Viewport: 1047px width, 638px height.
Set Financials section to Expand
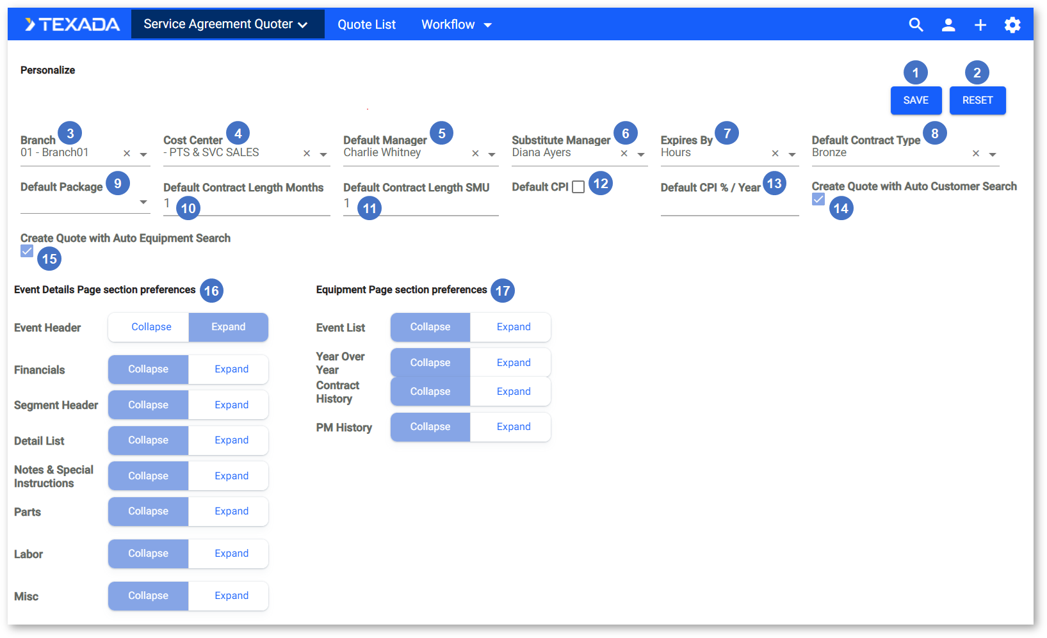point(231,369)
